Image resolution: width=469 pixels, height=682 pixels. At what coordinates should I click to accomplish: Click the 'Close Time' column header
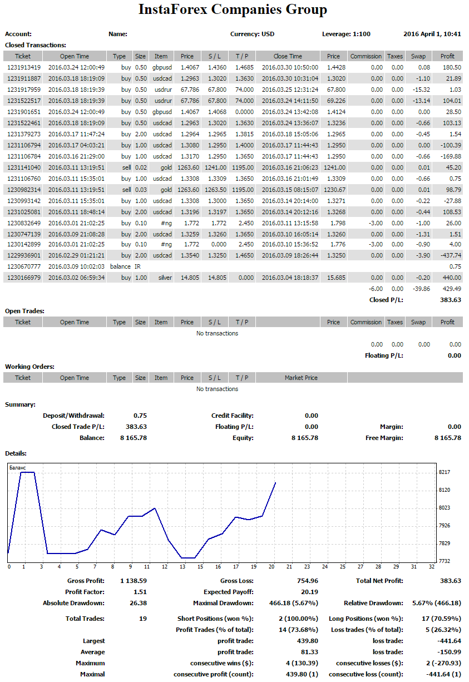click(x=288, y=56)
